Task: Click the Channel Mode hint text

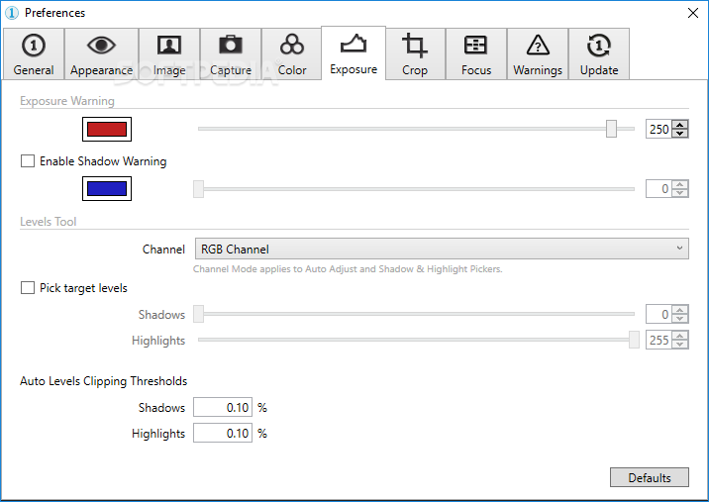Action: tap(348, 269)
